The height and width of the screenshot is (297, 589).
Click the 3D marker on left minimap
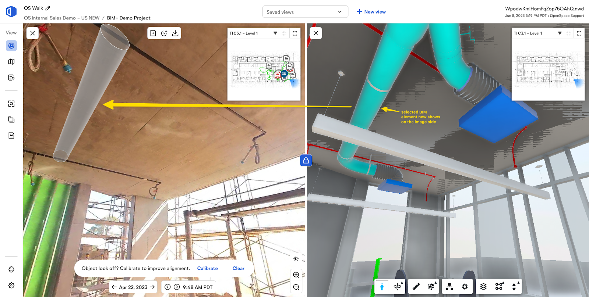click(284, 74)
